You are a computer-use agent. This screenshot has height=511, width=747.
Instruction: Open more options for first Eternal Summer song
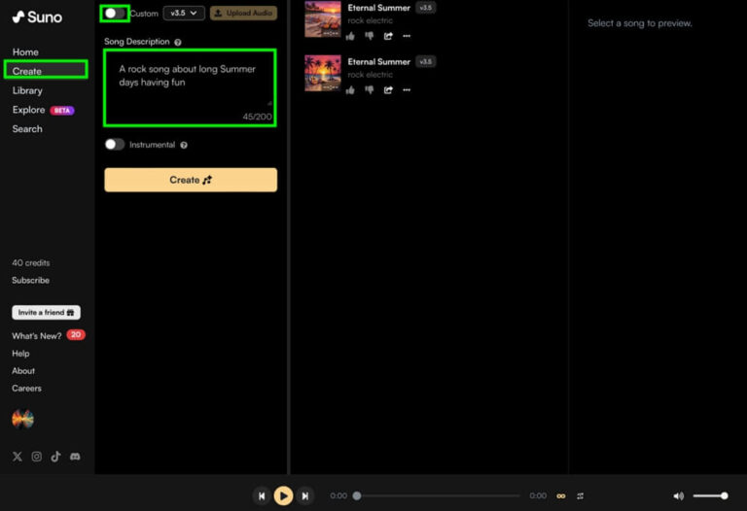point(407,36)
